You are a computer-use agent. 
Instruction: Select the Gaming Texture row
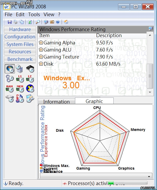tap(92, 57)
